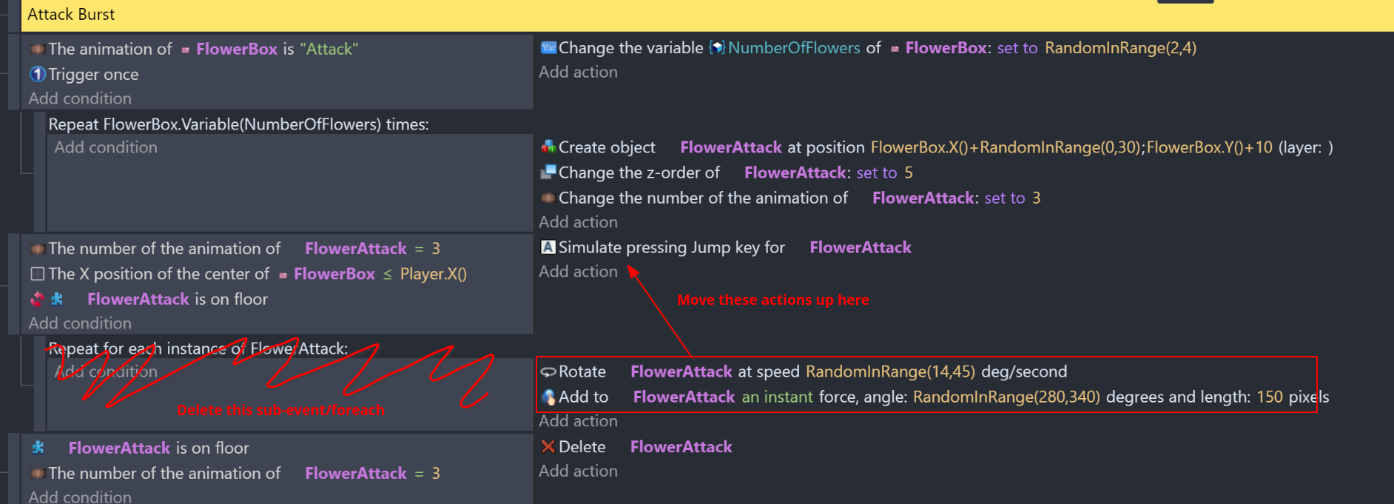Viewport: 1394px width, 504px height.
Task: Click the red Delete action icon
Action: point(548,446)
